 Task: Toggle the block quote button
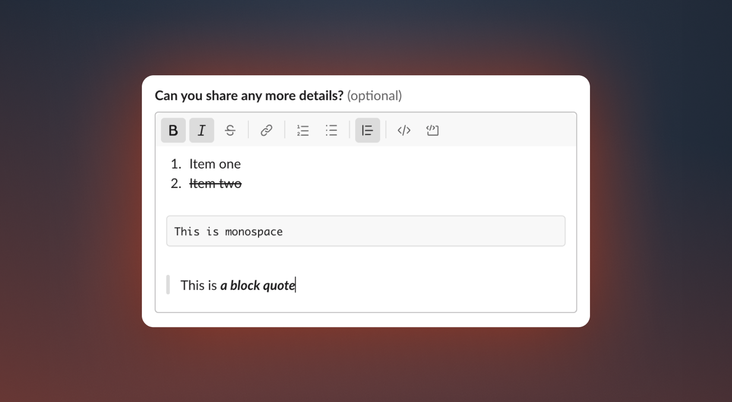click(367, 130)
